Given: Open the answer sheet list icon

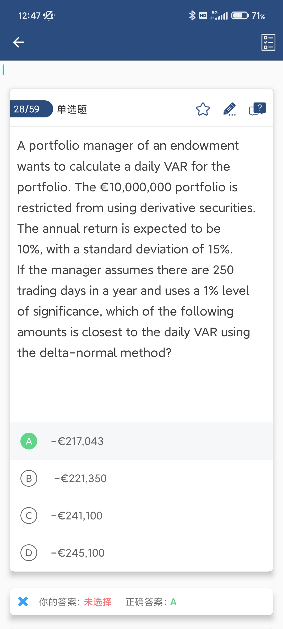Looking at the screenshot, I should (268, 42).
